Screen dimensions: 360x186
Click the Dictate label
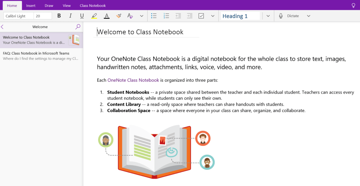point(293,16)
